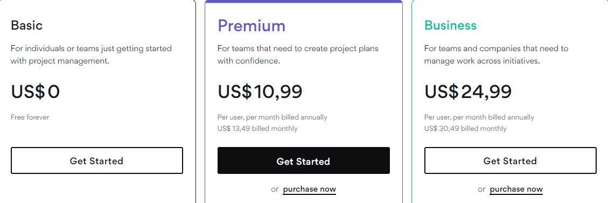
Task: Click Premium's per user billed annually text
Action: 272,117
